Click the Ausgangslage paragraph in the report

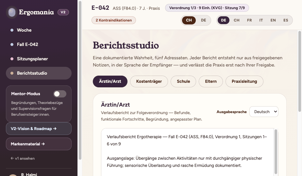pos(184,162)
